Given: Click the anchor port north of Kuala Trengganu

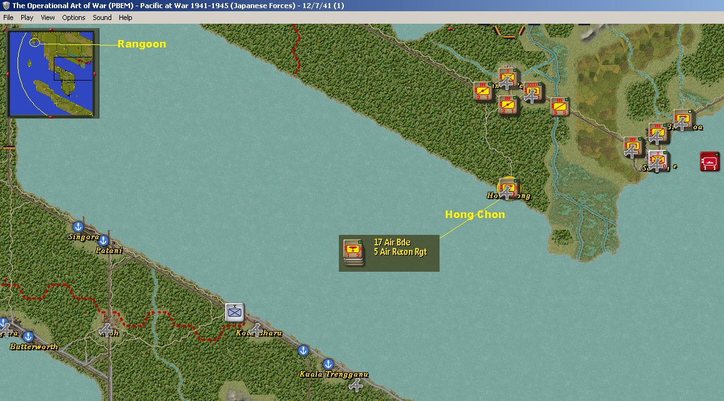Looking at the screenshot, I should 303,350.
